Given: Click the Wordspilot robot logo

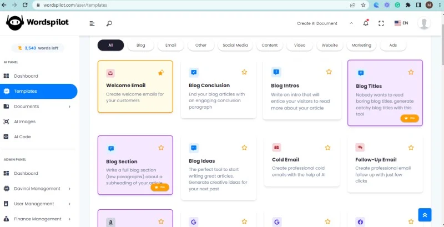Looking at the screenshot, I should pos(15,22).
